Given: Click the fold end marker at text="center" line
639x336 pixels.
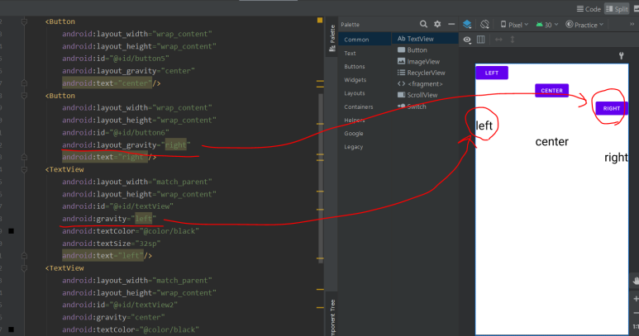Looking at the screenshot, I should coord(24,83).
